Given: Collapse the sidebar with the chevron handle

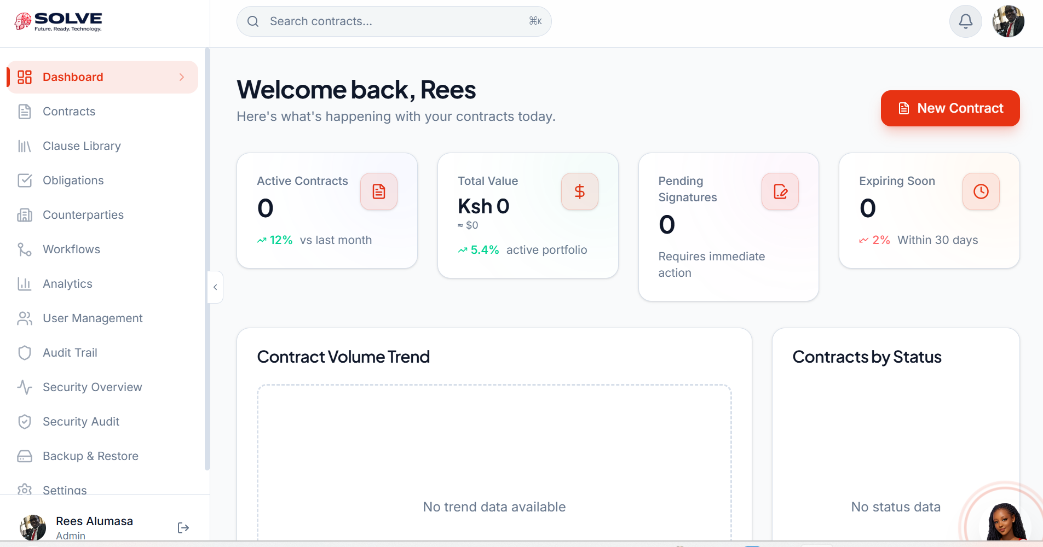Looking at the screenshot, I should [215, 287].
